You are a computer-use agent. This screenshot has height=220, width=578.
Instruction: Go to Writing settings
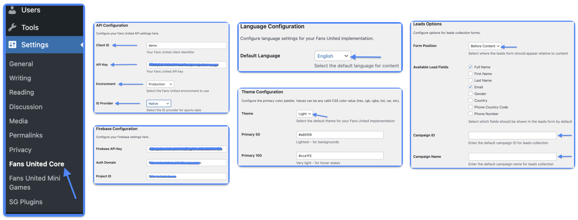[20, 78]
